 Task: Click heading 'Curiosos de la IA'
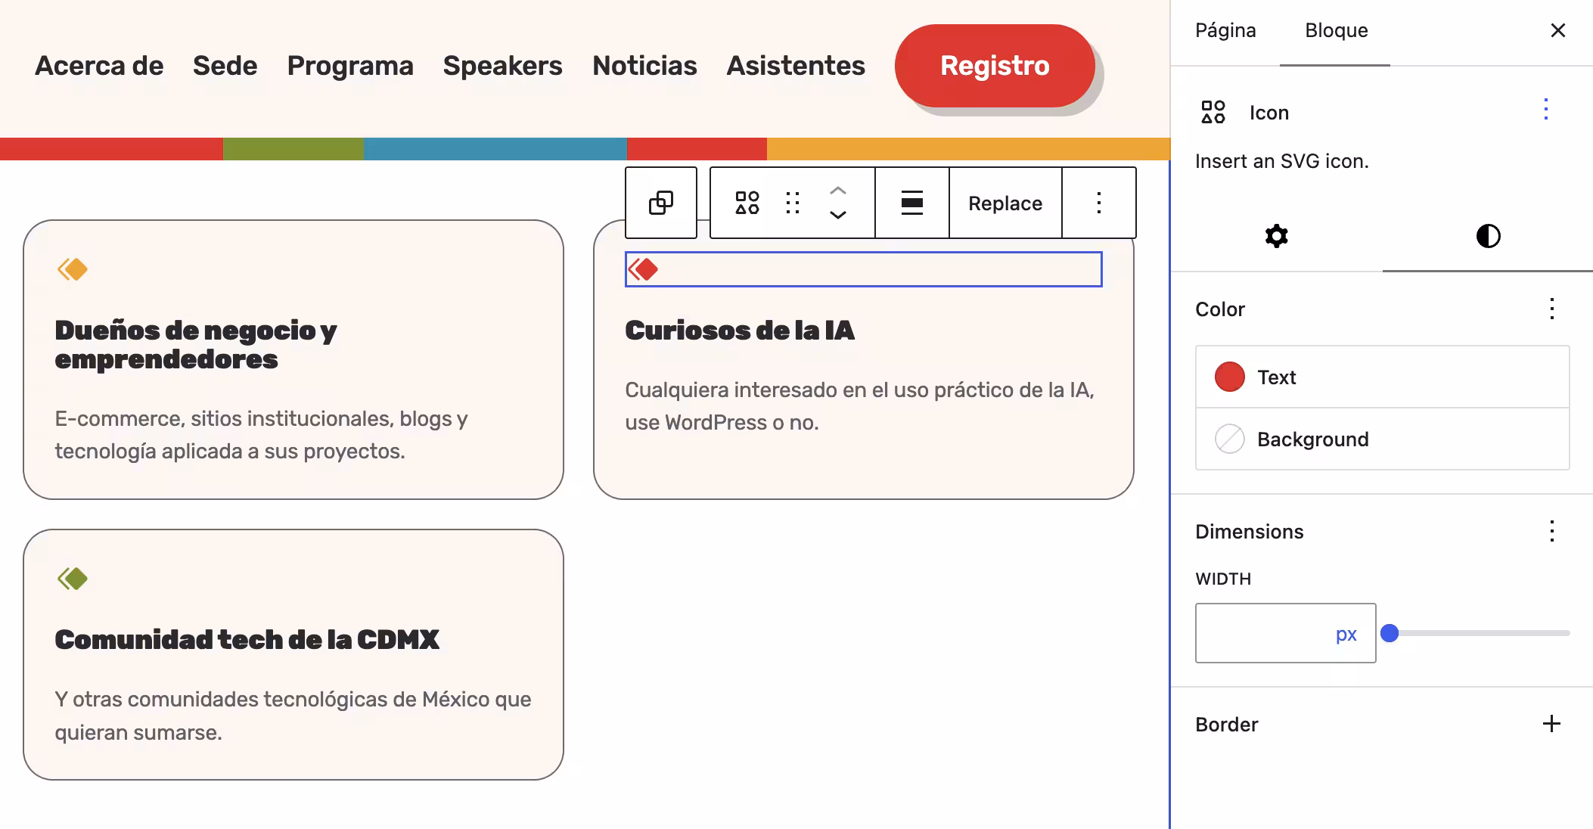tap(740, 331)
